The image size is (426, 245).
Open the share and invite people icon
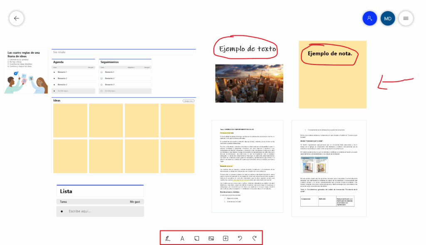pyautogui.click(x=369, y=18)
